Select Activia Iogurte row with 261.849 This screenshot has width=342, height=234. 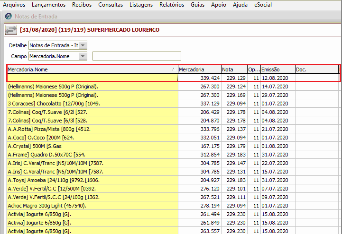(173, 223)
